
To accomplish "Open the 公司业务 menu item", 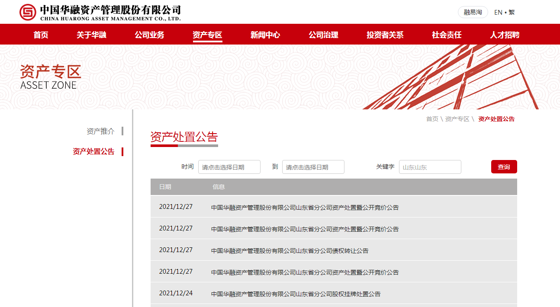I will coord(149,35).
